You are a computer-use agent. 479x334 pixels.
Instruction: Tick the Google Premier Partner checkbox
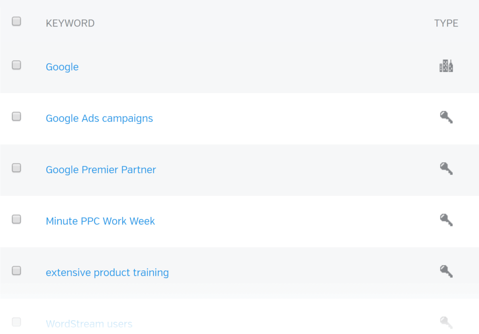(x=16, y=168)
